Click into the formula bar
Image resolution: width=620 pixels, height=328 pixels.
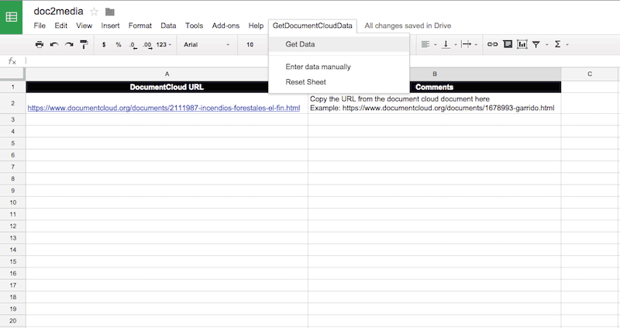(x=322, y=60)
